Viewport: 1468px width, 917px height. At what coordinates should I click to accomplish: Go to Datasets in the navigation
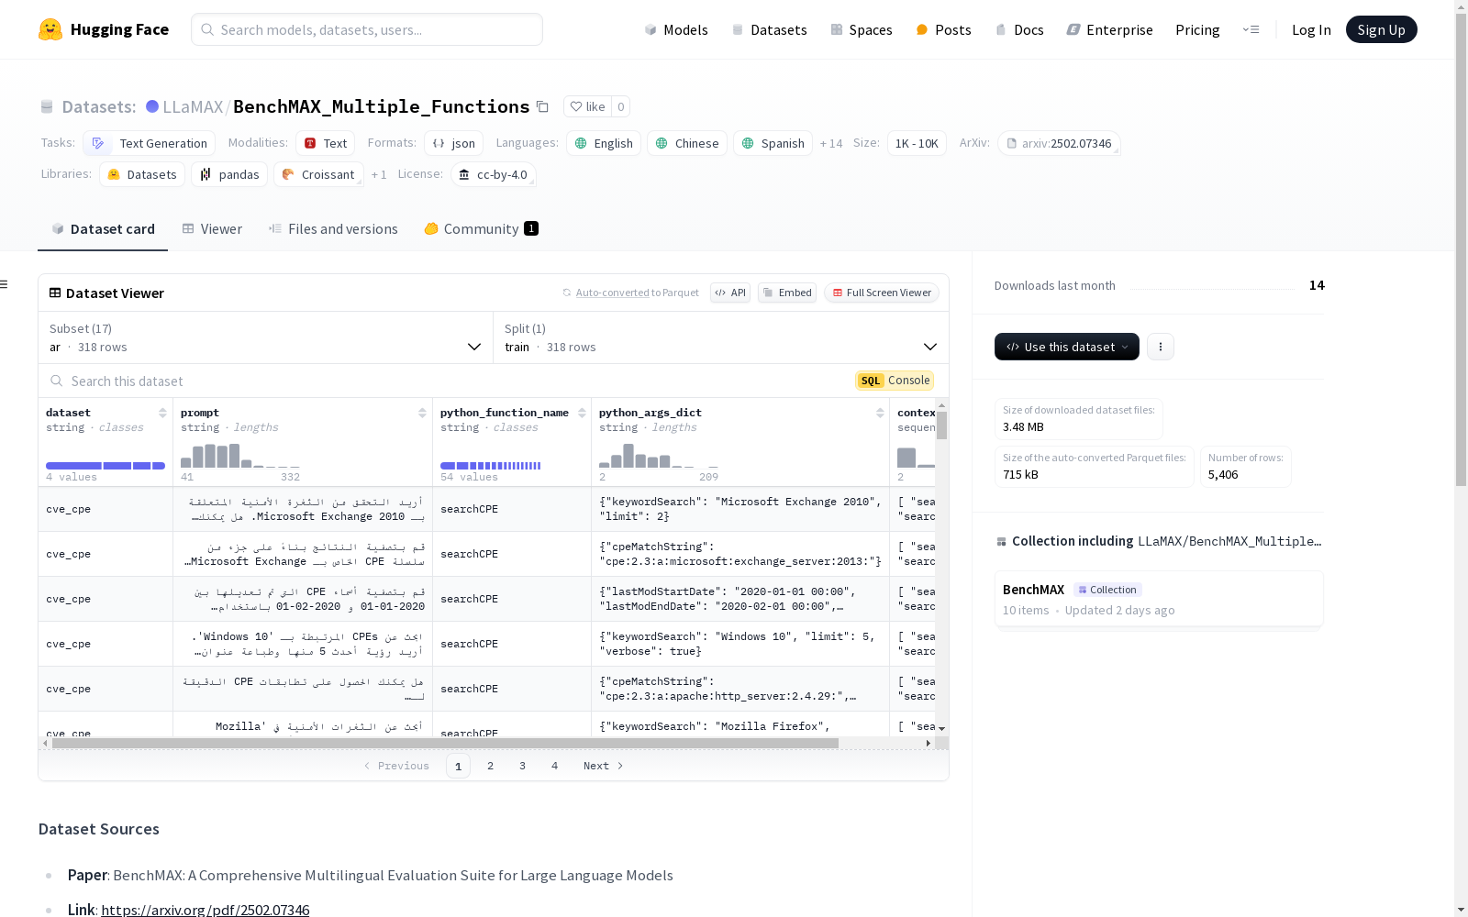[769, 29]
